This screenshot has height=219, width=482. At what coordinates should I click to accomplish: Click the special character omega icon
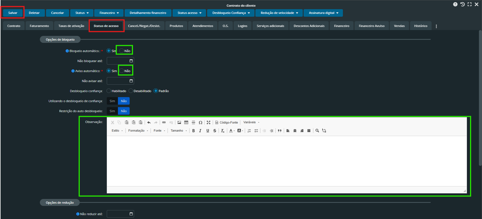200,122
